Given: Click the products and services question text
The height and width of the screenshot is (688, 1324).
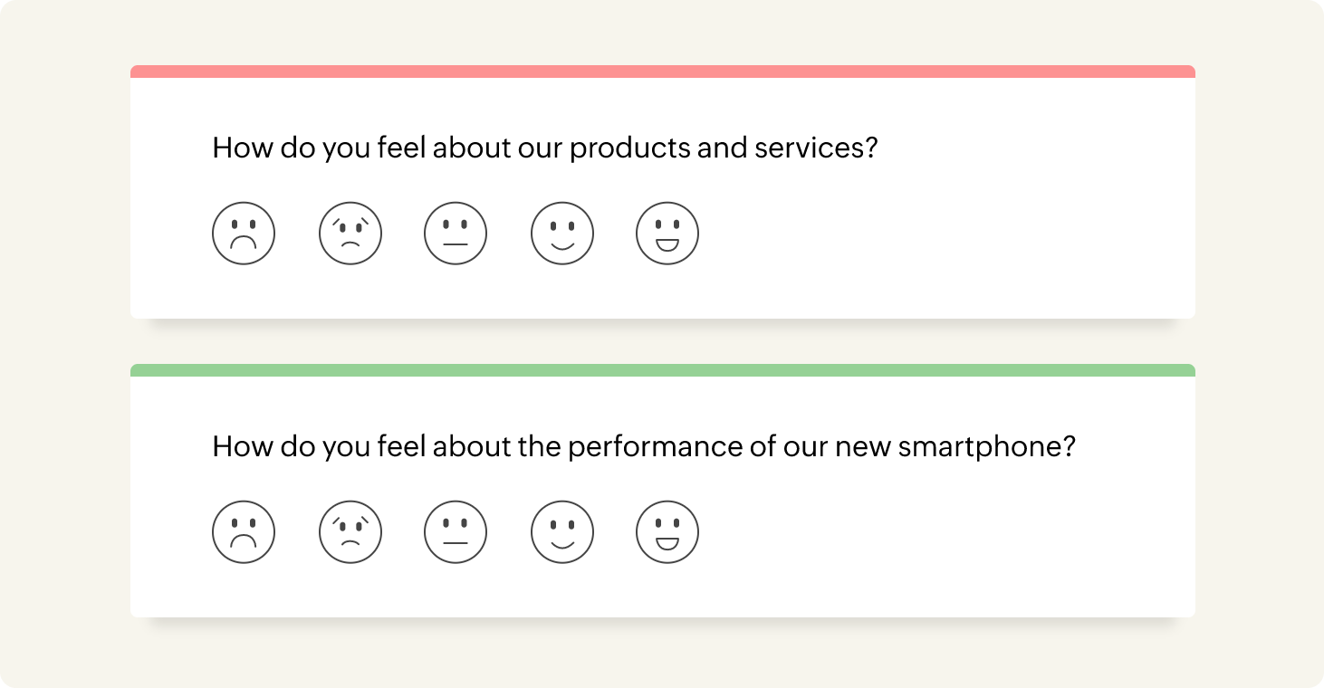Looking at the screenshot, I should click(543, 148).
